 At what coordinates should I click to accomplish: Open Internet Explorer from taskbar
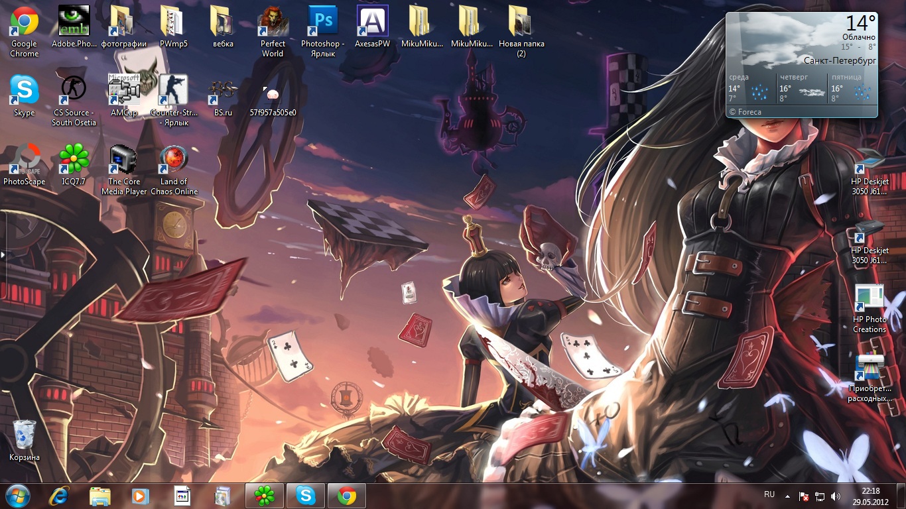(x=60, y=496)
